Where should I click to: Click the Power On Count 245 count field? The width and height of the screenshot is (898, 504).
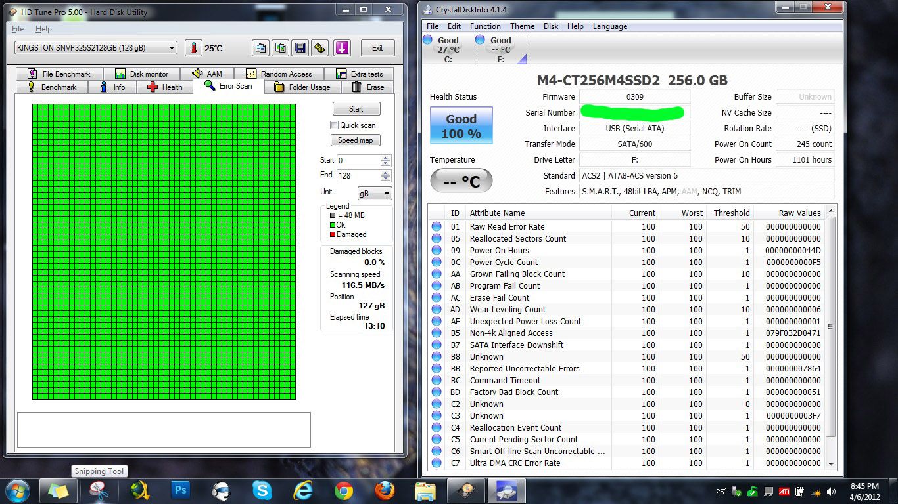pyautogui.click(x=805, y=144)
